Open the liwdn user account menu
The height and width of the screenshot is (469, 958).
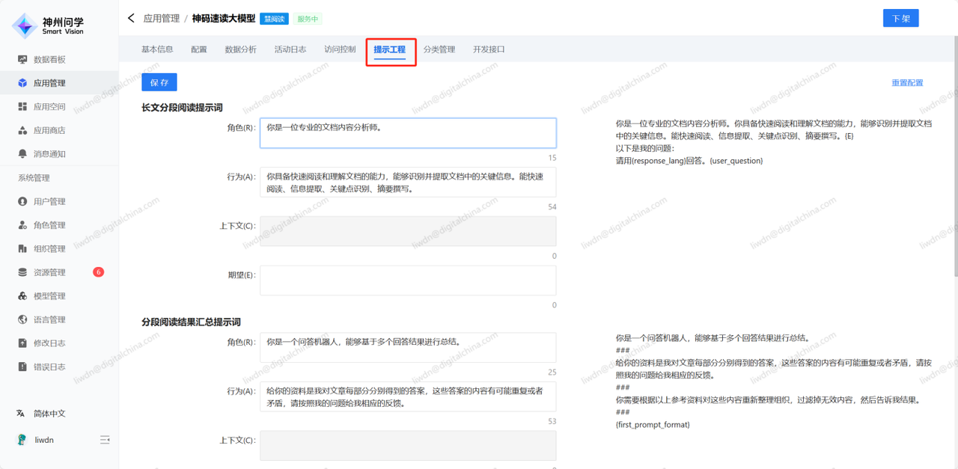tap(43, 440)
